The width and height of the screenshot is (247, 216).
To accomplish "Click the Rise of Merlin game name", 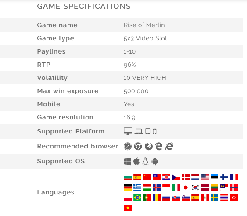I will tap(144, 25).
